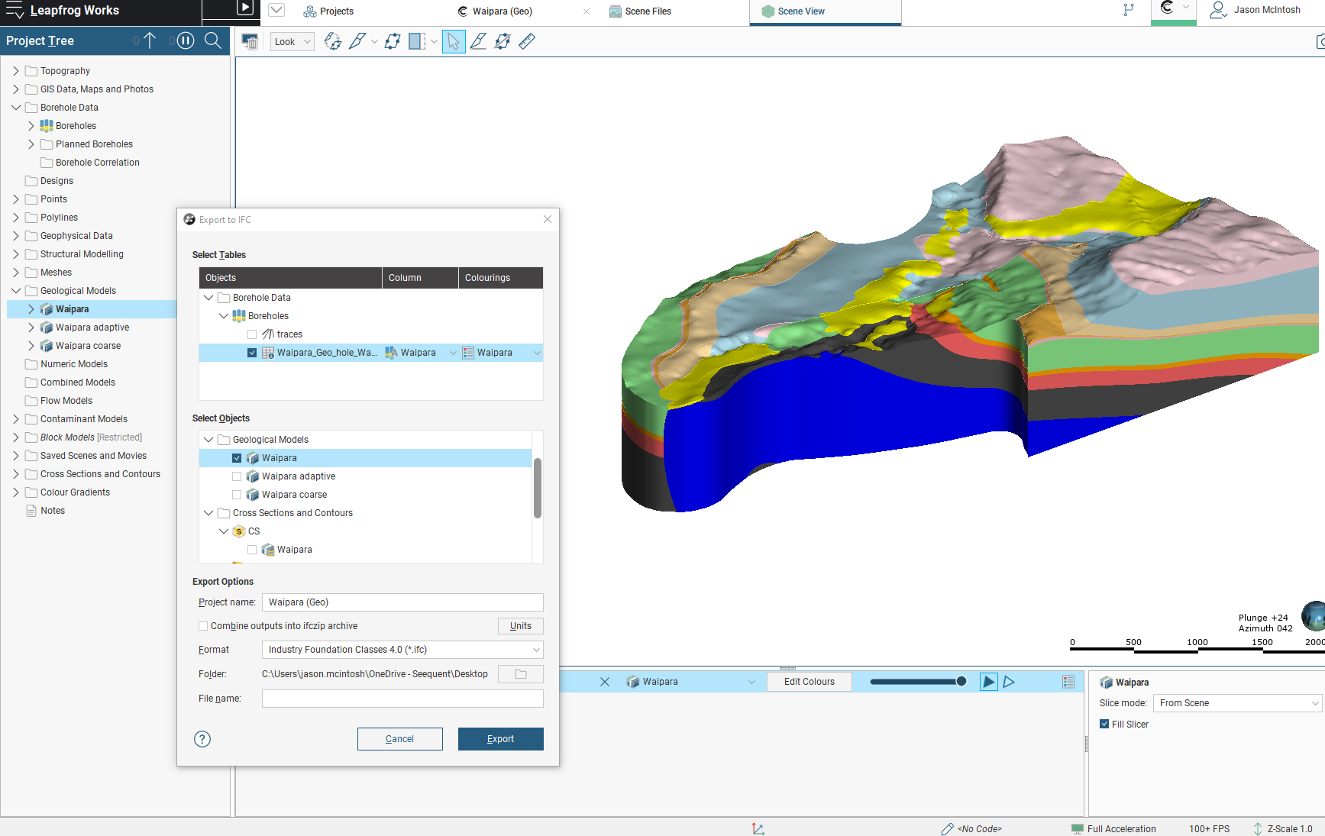Open the Projects tab
The height and width of the screenshot is (836, 1325).
(x=329, y=11)
